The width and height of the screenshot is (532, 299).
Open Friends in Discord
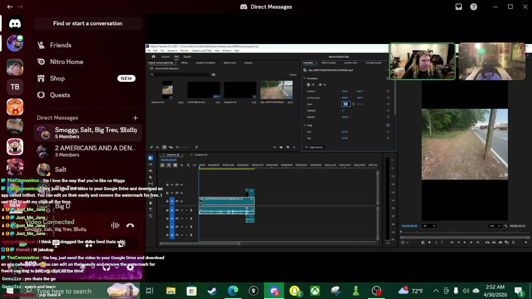87,45
